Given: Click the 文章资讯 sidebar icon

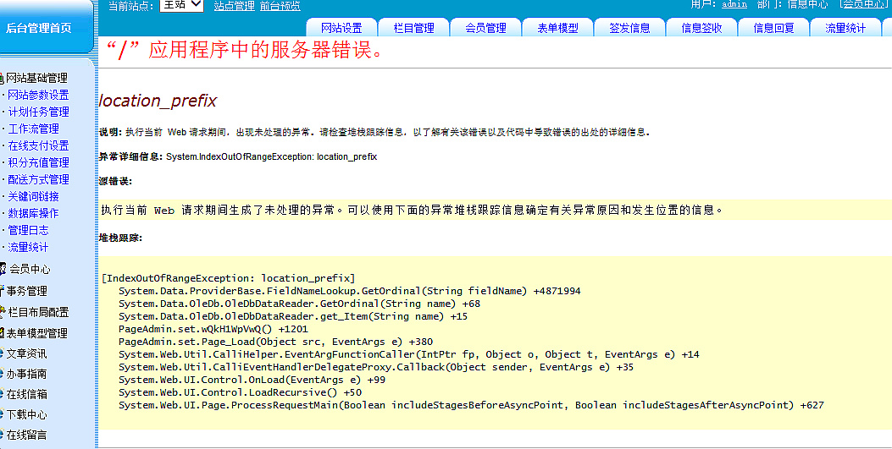Looking at the screenshot, I should [x=3, y=353].
